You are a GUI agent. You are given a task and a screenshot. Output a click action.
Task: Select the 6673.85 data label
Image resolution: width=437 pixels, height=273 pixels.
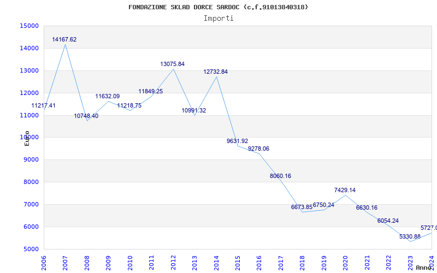(302, 207)
